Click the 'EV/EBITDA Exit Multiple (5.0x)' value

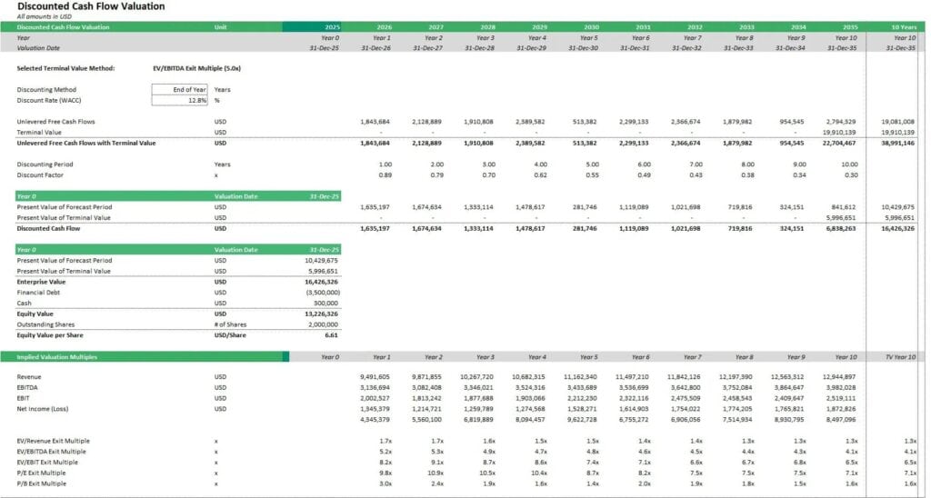(196, 68)
